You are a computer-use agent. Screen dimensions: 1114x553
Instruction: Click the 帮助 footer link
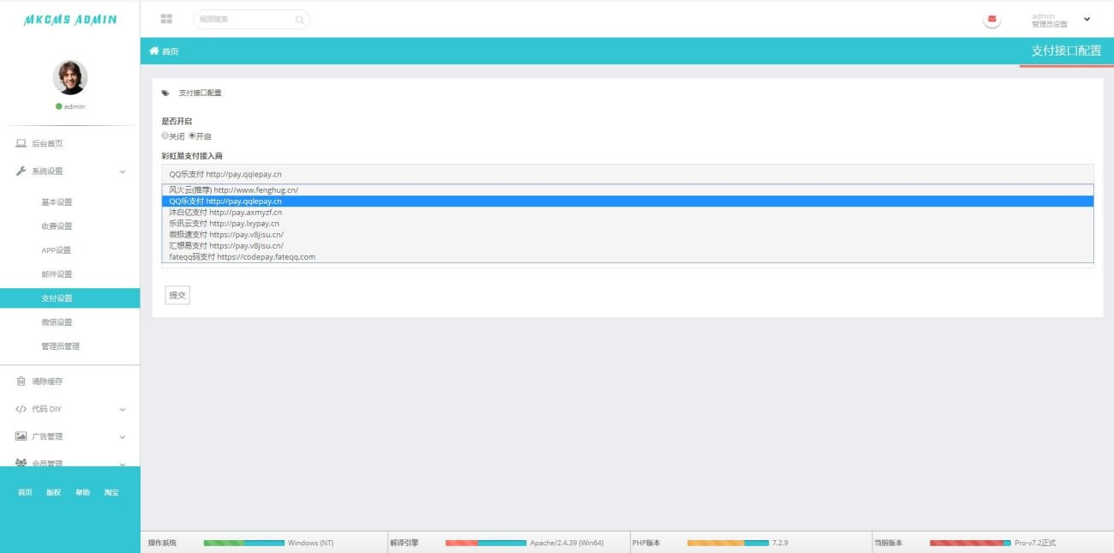click(x=82, y=492)
